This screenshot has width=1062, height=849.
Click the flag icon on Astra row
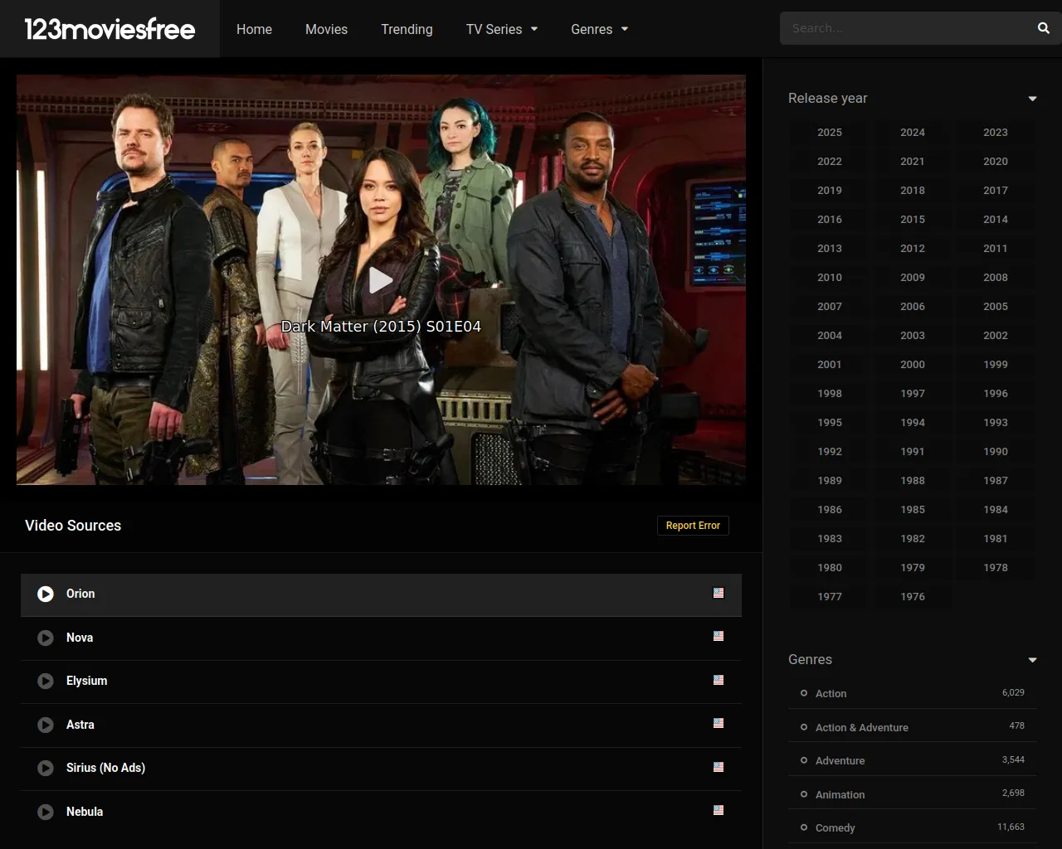(719, 723)
